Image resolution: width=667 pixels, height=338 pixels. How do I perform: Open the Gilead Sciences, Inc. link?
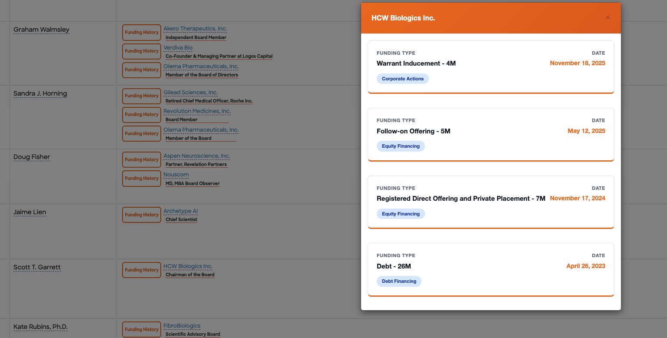pyautogui.click(x=190, y=93)
